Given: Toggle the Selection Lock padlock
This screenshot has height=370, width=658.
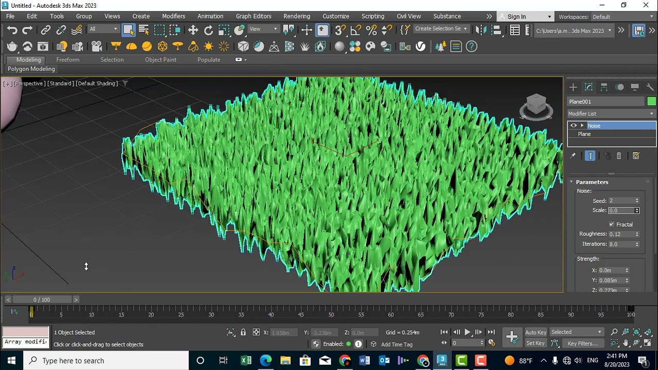Looking at the screenshot, I should pyautogui.click(x=243, y=332).
